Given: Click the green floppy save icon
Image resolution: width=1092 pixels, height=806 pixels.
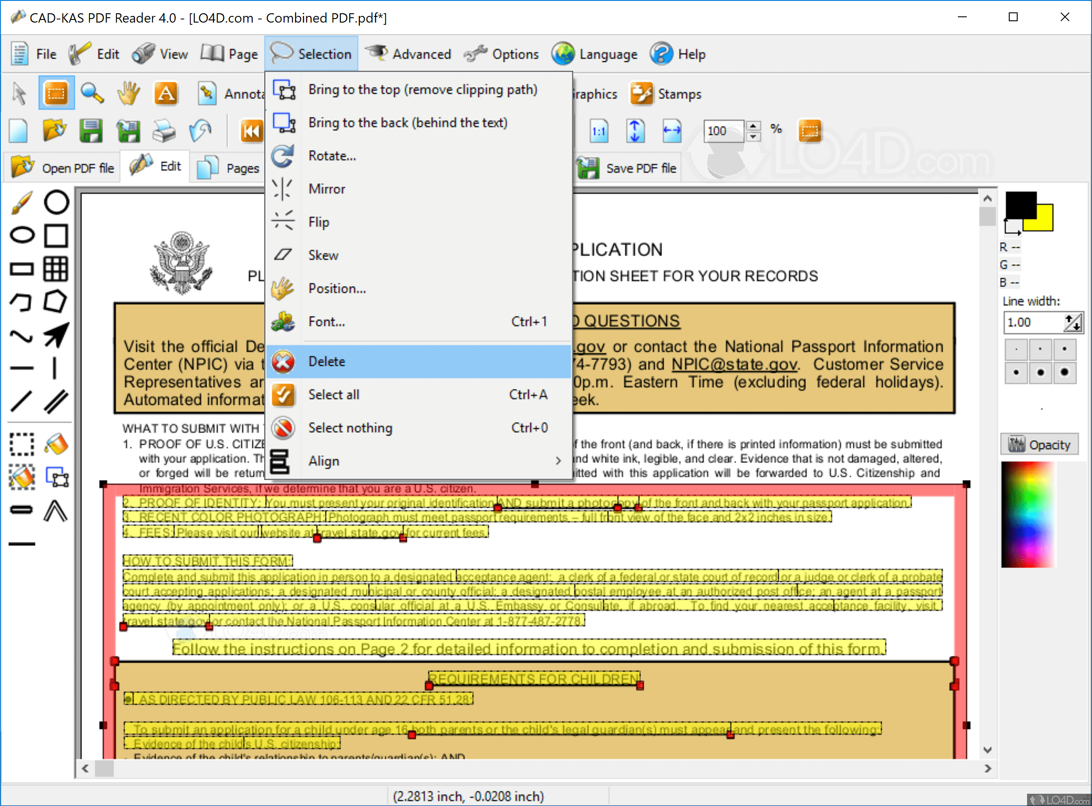Looking at the screenshot, I should pos(91,131).
